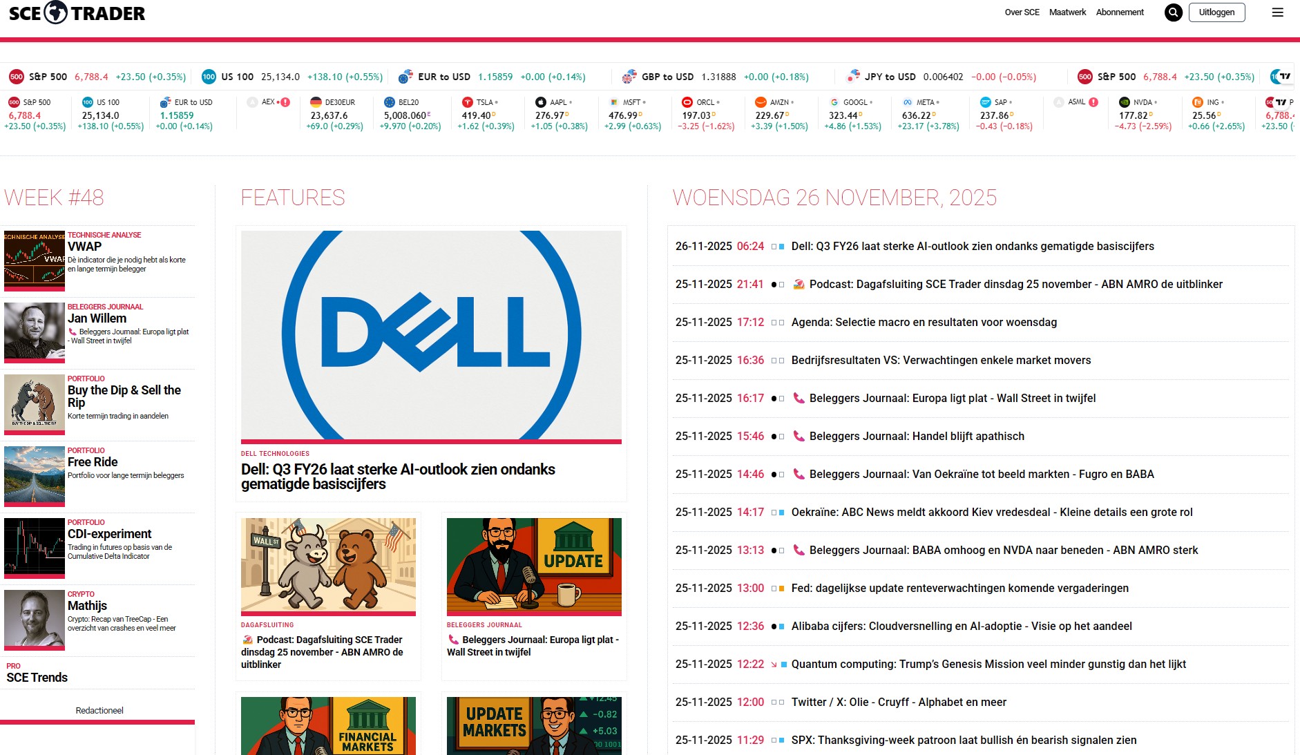The height and width of the screenshot is (755, 1300).
Task: Click the Update Markets card thumbnail
Action: pos(534,726)
